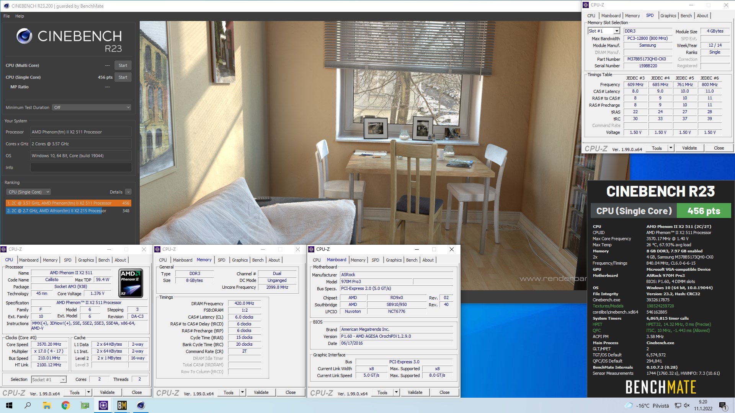Open ranking CPU (Single Core) dropdown
This screenshot has width=735, height=413.
tap(29, 192)
